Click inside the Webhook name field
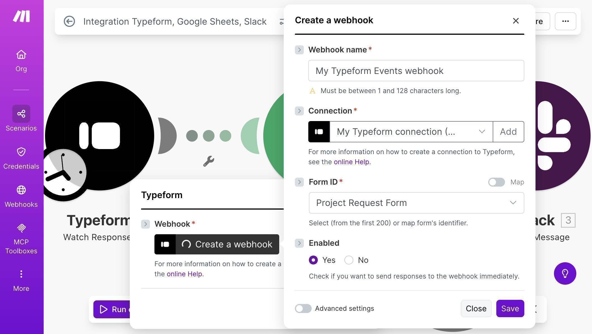 point(416,71)
